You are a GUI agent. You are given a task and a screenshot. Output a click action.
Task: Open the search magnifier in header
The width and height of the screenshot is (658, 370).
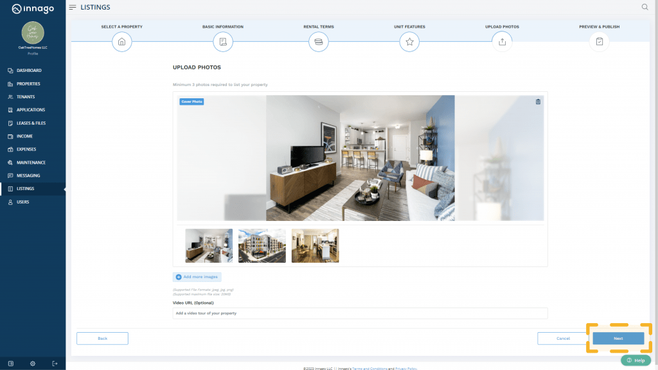click(x=645, y=7)
